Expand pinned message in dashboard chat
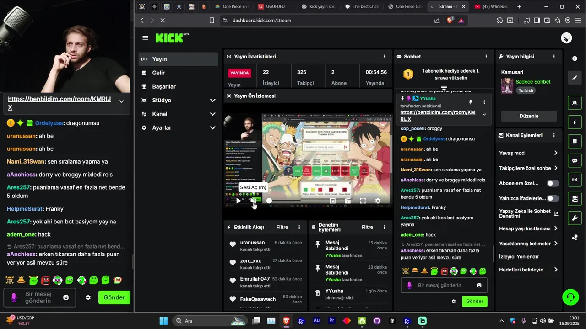 coord(484,114)
